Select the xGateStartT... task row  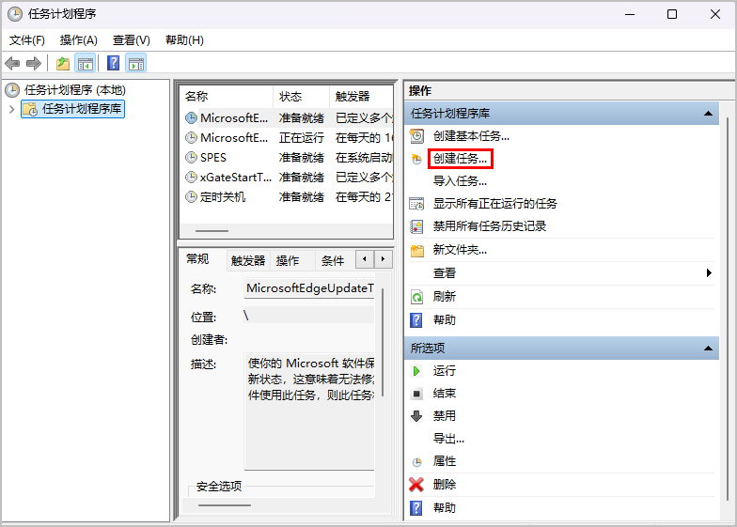[288, 177]
